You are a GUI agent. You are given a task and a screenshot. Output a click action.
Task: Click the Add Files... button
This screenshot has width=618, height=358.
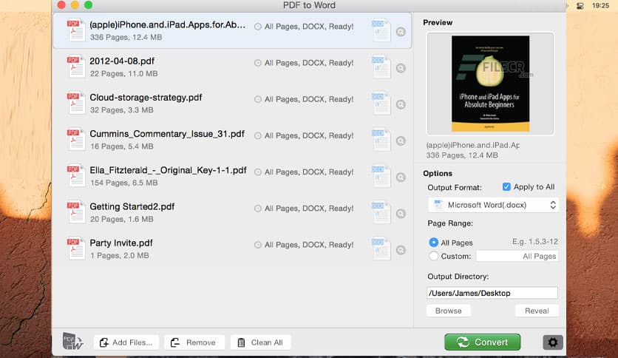[x=126, y=342]
